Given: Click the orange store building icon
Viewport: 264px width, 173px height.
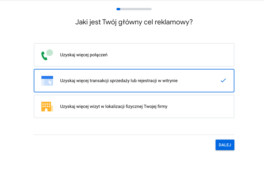Looking at the screenshot, I should click(x=47, y=106).
